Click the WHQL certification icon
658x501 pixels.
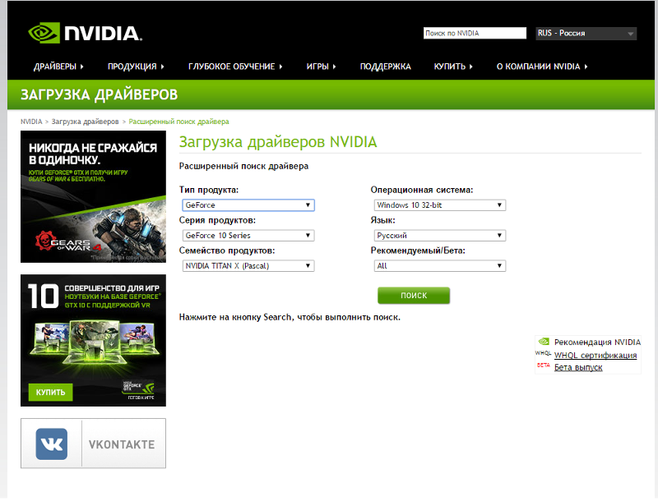pyautogui.click(x=543, y=355)
